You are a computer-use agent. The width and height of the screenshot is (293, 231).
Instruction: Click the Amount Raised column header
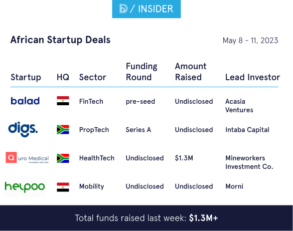point(191,72)
